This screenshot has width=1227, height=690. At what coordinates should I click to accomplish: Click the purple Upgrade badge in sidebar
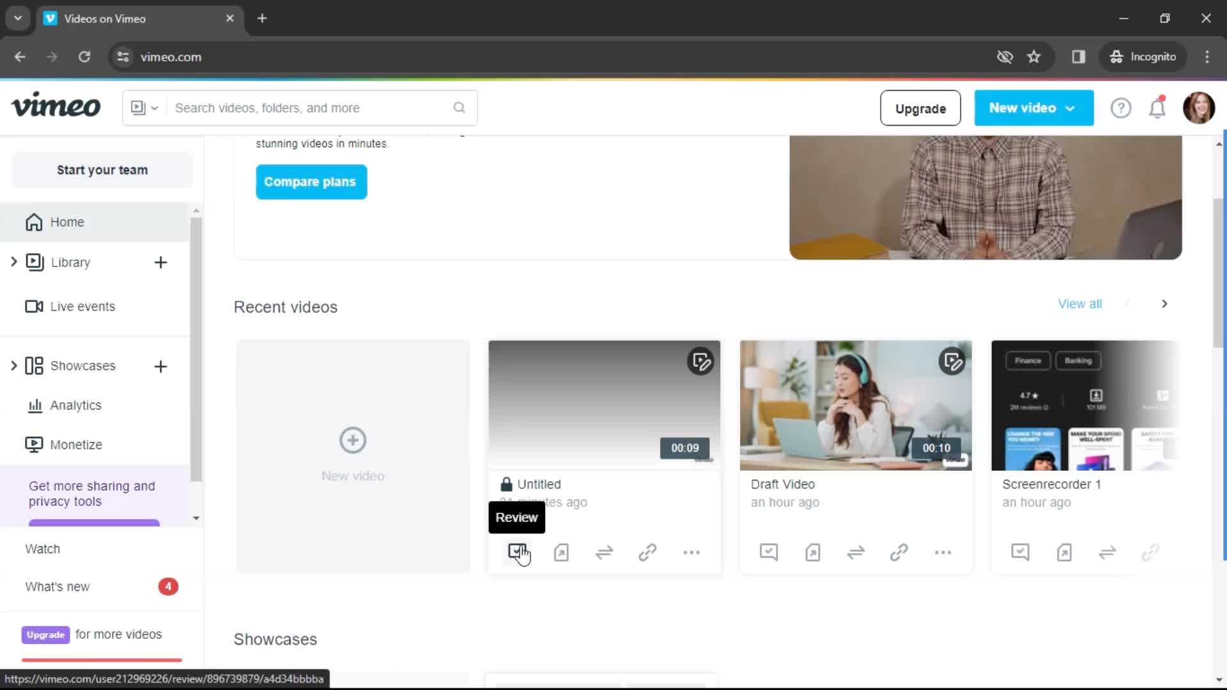coord(46,634)
